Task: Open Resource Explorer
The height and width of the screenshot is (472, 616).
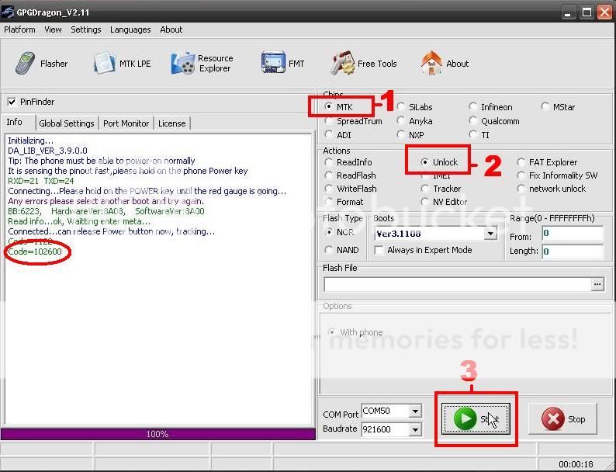Action: pyautogui.click(x=202, y=64)
